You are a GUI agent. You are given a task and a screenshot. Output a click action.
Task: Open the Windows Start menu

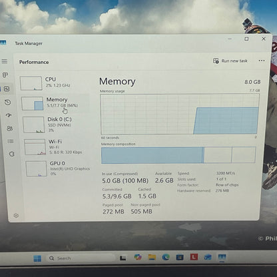click(37, 258)
